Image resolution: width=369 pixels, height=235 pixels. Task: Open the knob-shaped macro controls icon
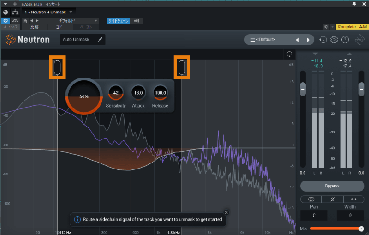[x=6, y=12]
